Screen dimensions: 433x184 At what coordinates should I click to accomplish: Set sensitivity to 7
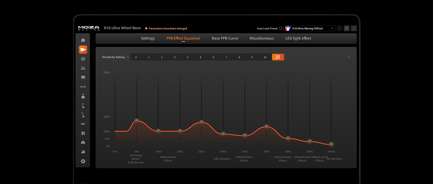pyautogui.click(x=226, y=57)
